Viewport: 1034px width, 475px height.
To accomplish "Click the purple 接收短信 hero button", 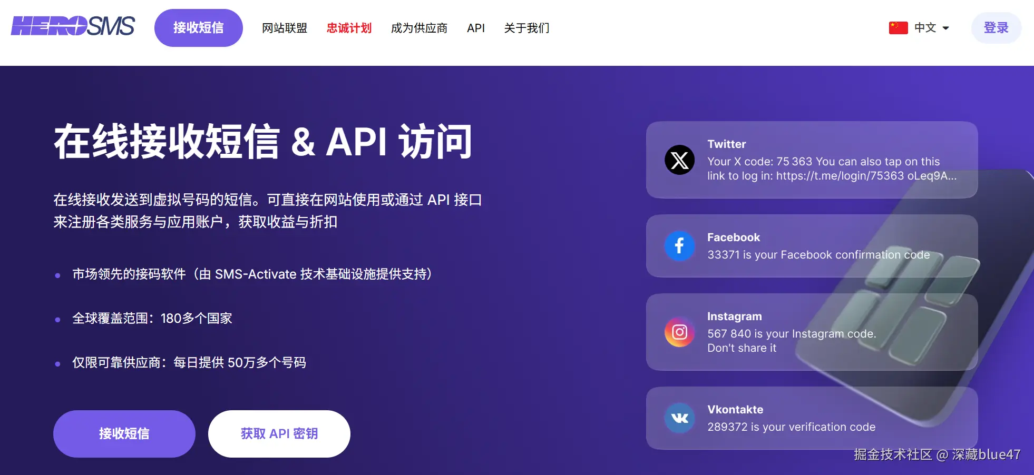I will (x=124, y=434).
